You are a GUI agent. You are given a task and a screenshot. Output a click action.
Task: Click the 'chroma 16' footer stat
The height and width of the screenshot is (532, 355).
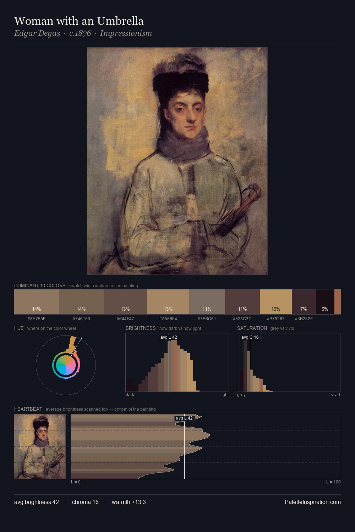(x=85, y=502)
